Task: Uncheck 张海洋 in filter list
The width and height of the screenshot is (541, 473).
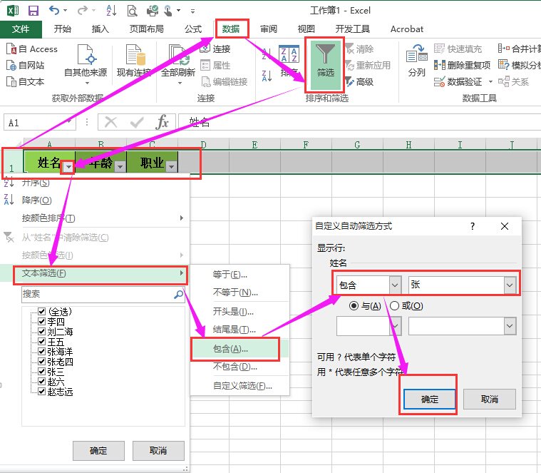Action: click(x=42, y=352)
